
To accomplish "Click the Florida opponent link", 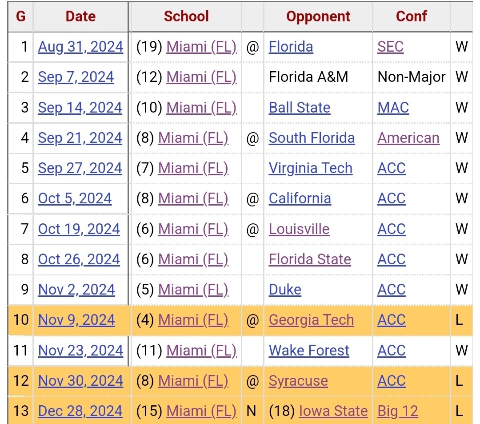I will tap(291, 47).
